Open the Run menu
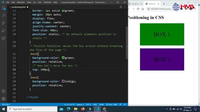 coord(40,2)
